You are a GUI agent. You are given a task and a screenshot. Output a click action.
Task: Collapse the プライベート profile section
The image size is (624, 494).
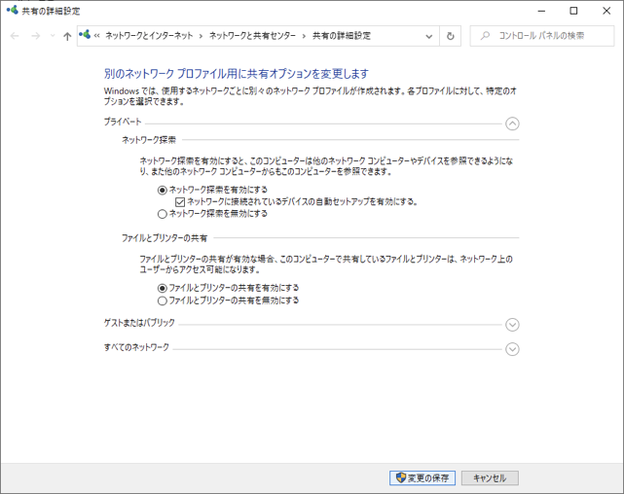512,123
